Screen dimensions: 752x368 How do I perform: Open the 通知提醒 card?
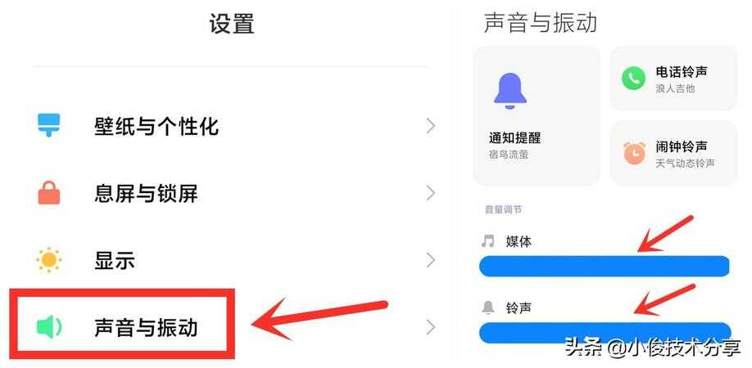coord(537,116)
